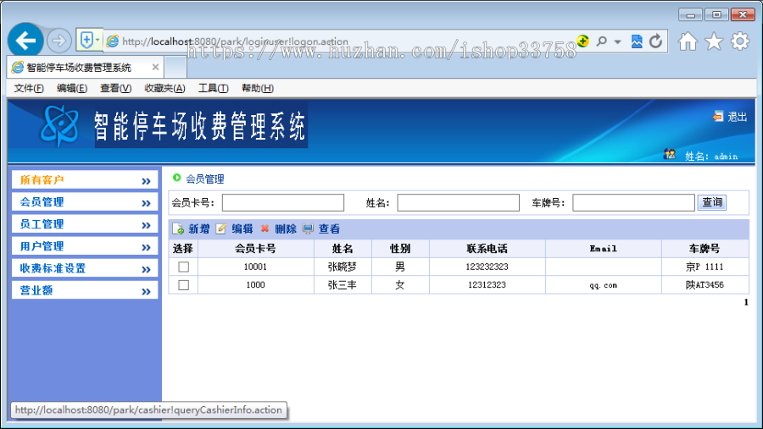Expand 收费标准设置 with its double chevron

(x=146, y=270)
